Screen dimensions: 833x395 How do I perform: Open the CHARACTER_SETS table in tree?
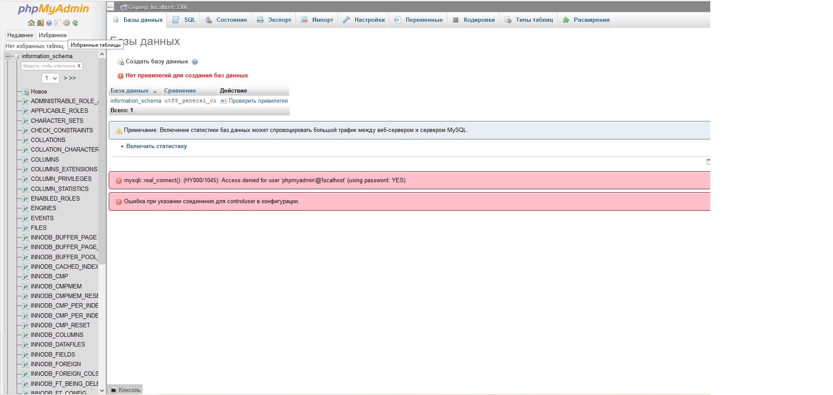[x=57, y=121]
